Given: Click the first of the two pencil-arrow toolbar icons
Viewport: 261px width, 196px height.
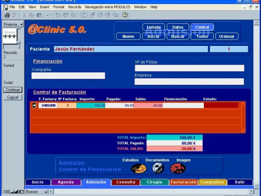Looking at the screenshot, I should [x=100, y=15].
